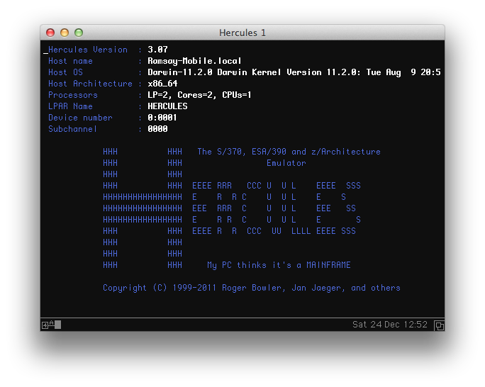Click the 'Sat 24 Dec 12:52' clock text
Viewport: 485px width, 387px height.
[390, 325]
